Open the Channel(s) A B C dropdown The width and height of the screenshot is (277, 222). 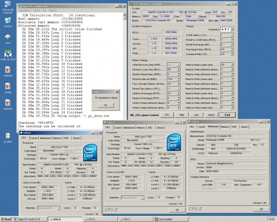point(232,29)
